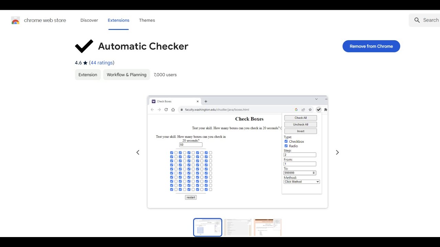440x247 pixels.
Task: Click the home icon in preview browser
Action: (x=173, y=110)
